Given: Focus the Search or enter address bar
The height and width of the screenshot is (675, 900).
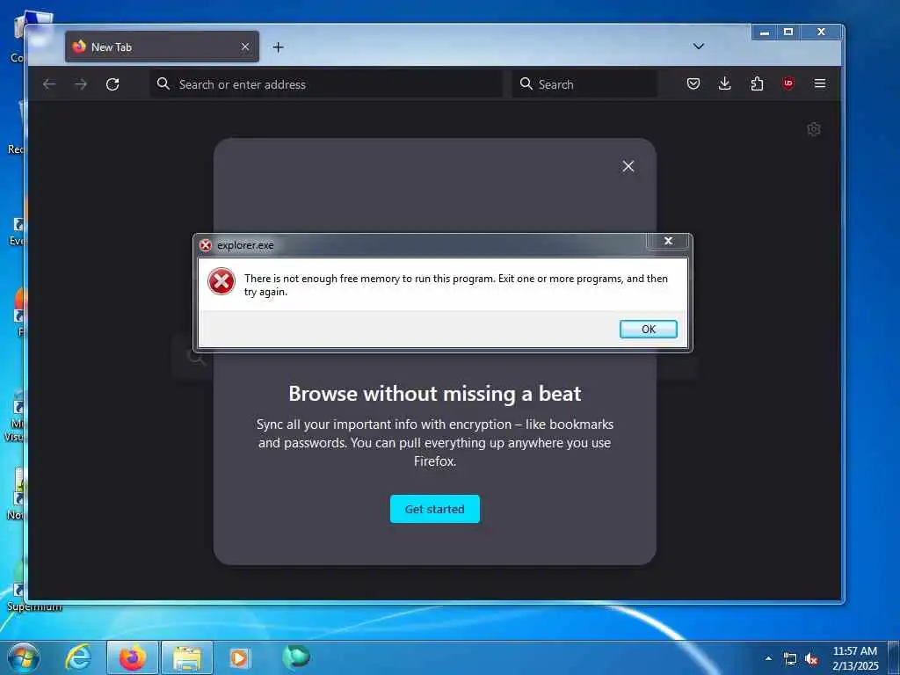Looking at the screenshot, I should [x=326, y=84].
